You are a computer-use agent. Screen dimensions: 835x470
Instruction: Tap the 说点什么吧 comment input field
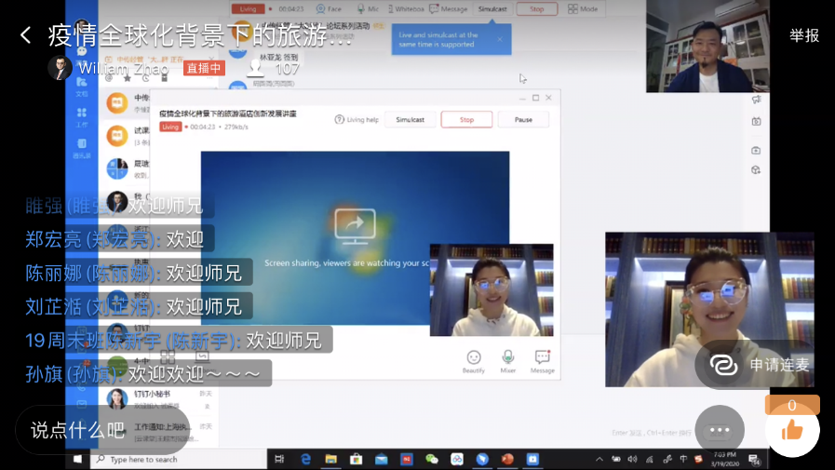[79, 430]
